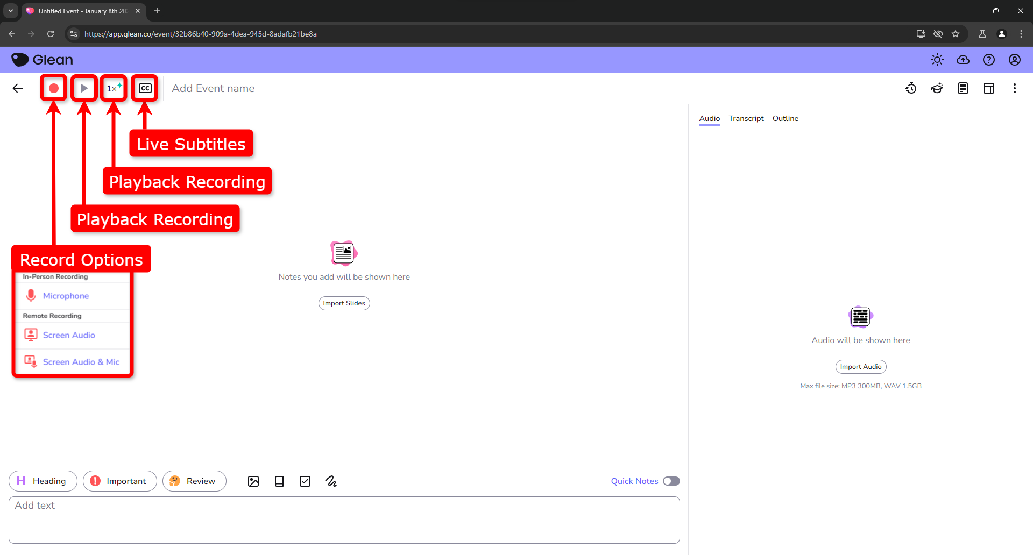
Task: Start recording with the red record button
Action: click(54, 88)
